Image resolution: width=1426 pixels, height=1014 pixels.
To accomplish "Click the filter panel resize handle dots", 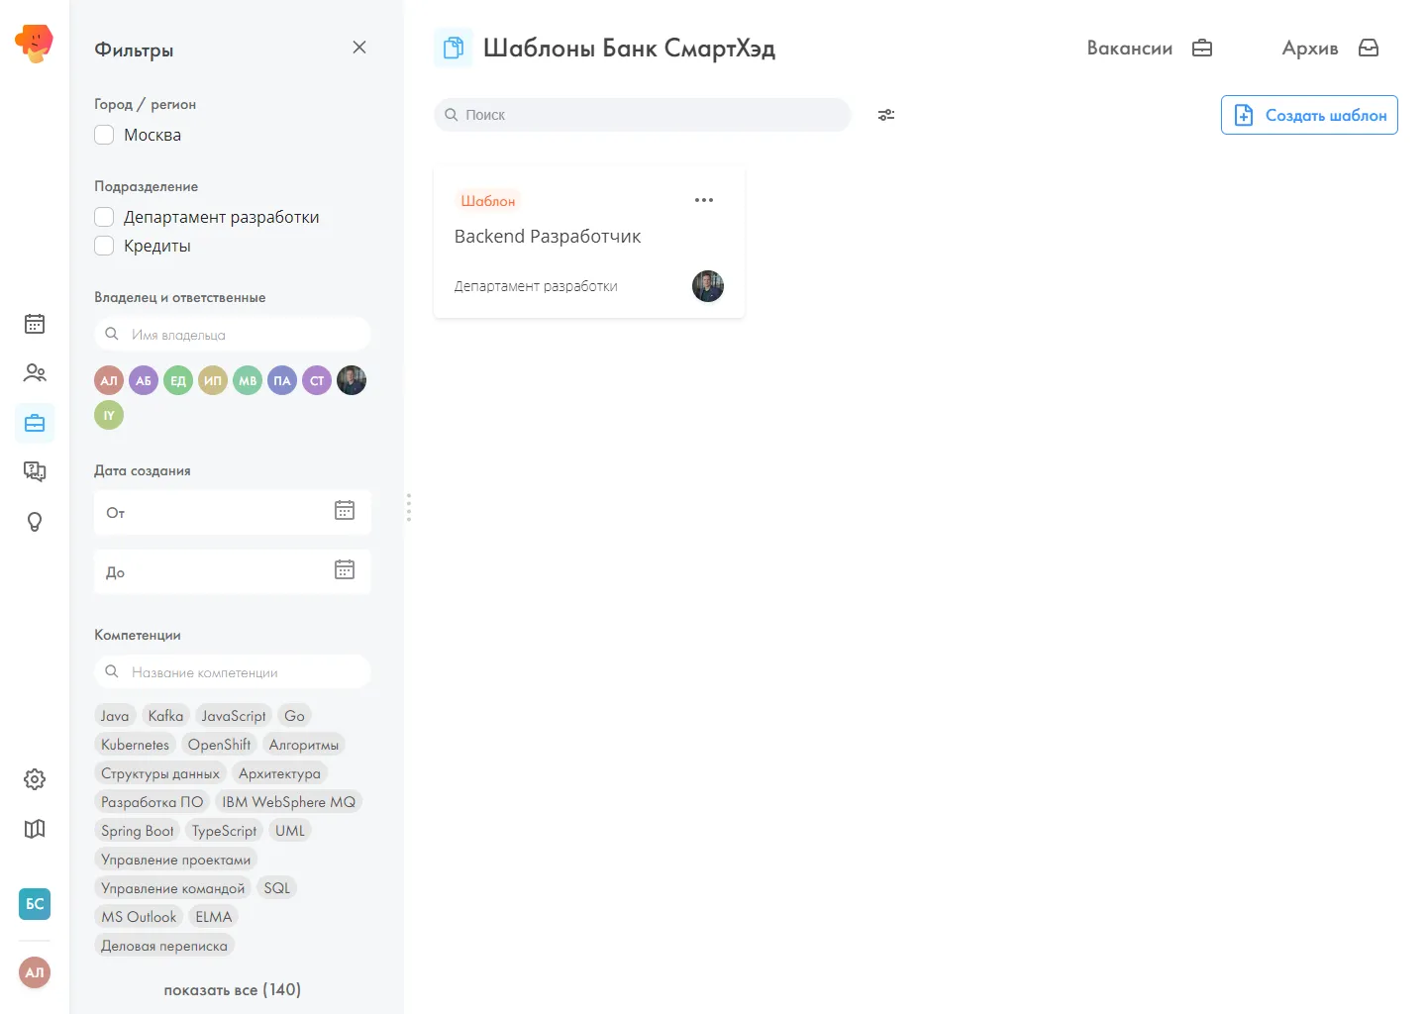I will coord(408,507).
